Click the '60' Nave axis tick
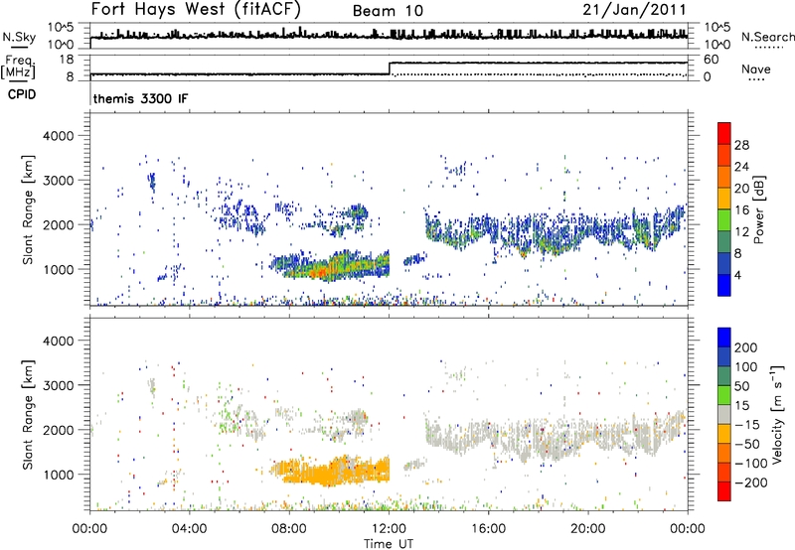795x550 pixels. pyautogui.click(x=712, y=60)
